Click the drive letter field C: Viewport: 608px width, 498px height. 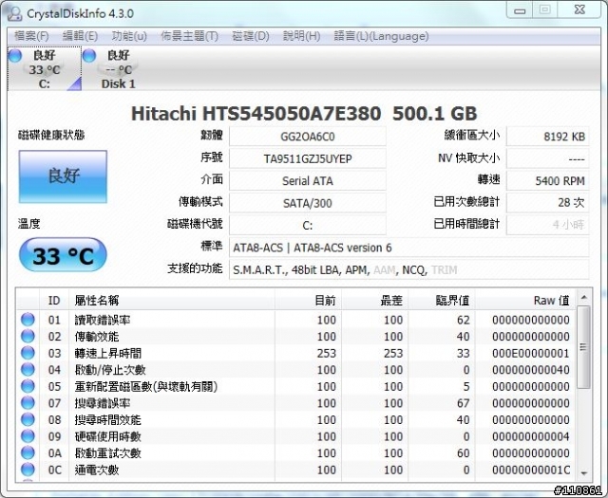pos(308,225)
